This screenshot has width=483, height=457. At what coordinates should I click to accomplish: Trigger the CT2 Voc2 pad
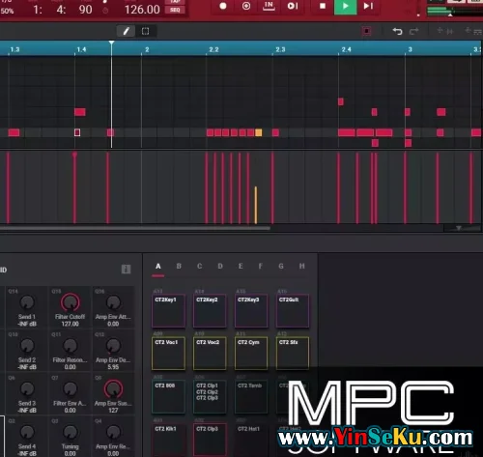(210, 354)
